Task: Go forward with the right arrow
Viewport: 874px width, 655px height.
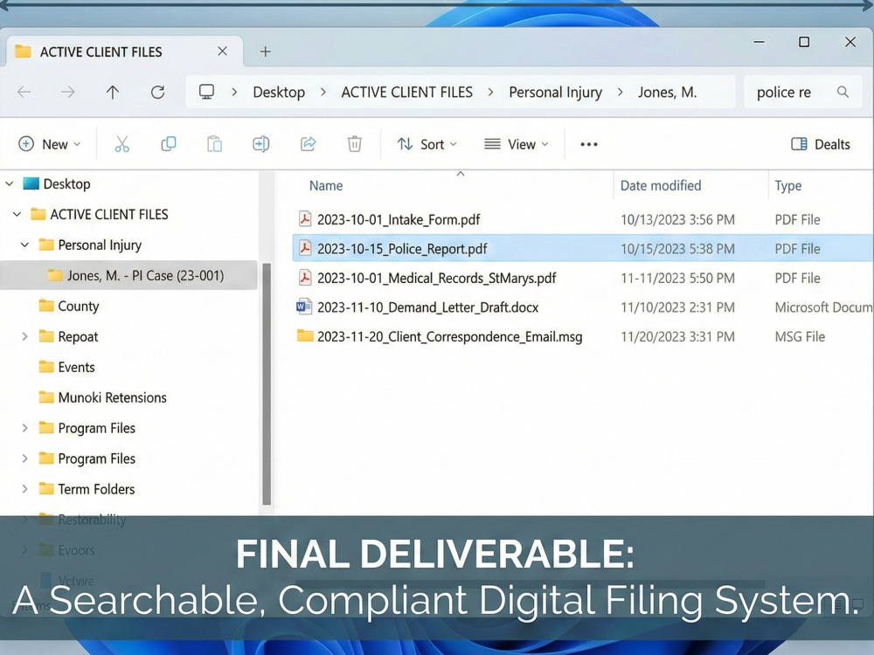Action: 68,92
